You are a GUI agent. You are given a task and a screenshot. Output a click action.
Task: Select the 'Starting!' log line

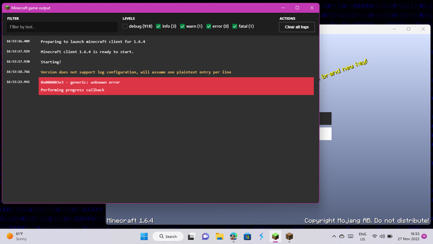pos(51,62)
